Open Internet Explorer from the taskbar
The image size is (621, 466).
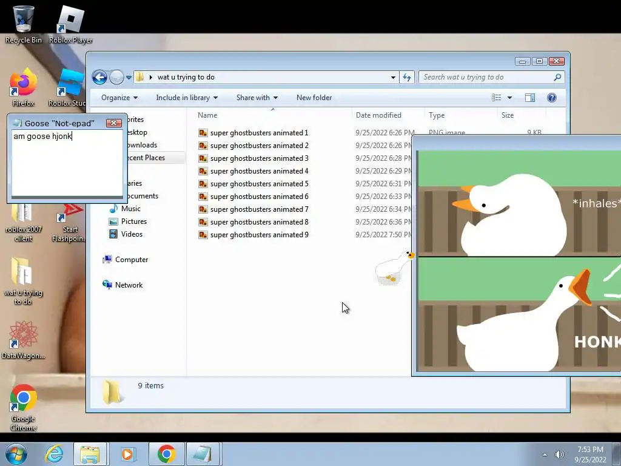click(x=54, y=454)
